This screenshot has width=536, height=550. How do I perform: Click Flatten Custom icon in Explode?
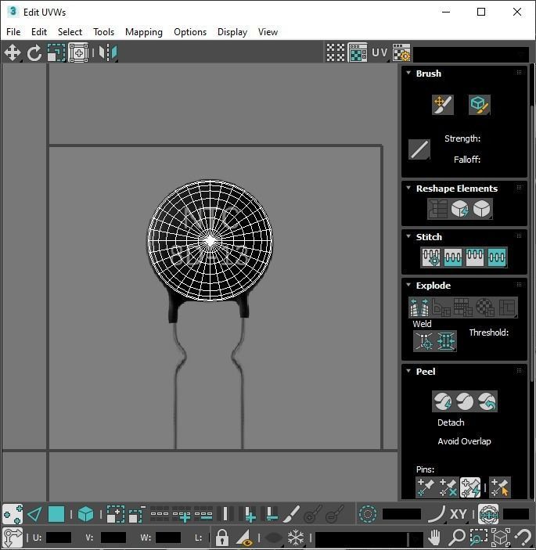point(507,307)
